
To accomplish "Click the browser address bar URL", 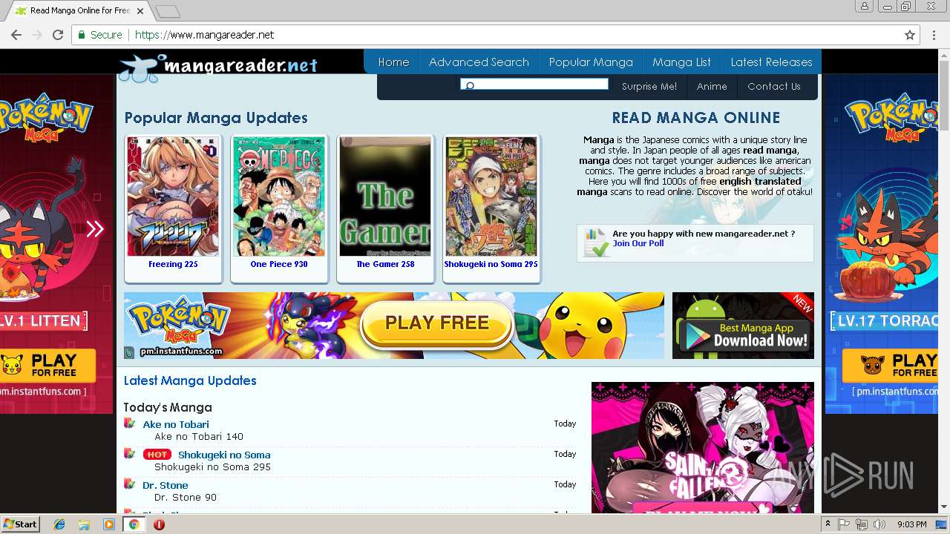I will tap(205, 35).
